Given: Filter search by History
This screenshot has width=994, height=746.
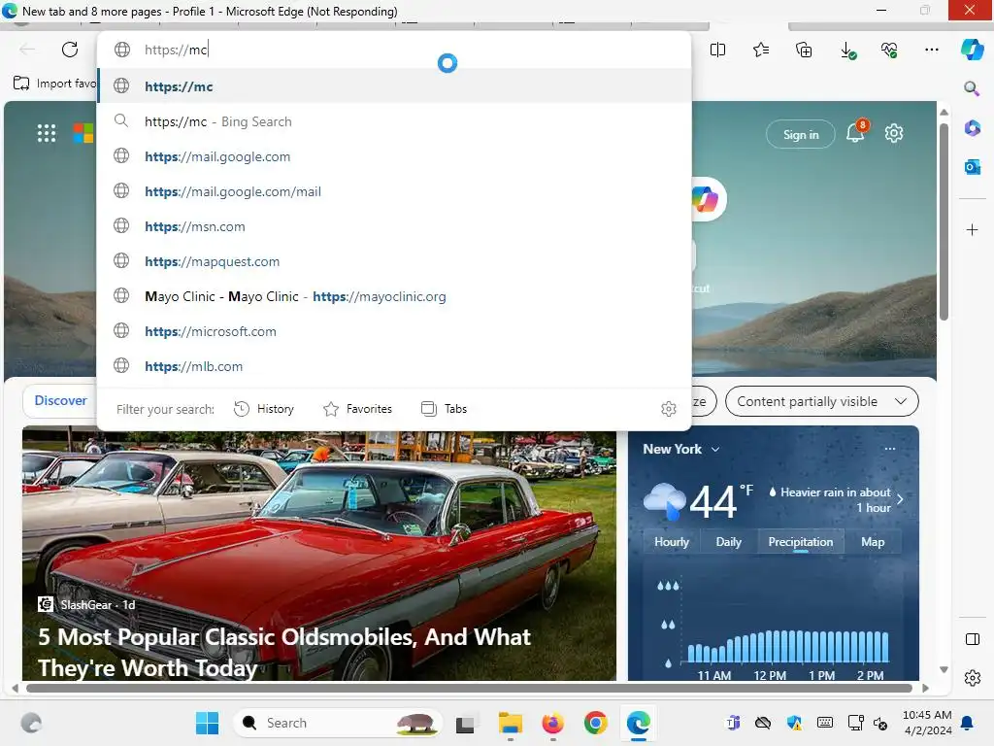Looking at the screenshot, I should pyautogui.click(x=264, y=409).
